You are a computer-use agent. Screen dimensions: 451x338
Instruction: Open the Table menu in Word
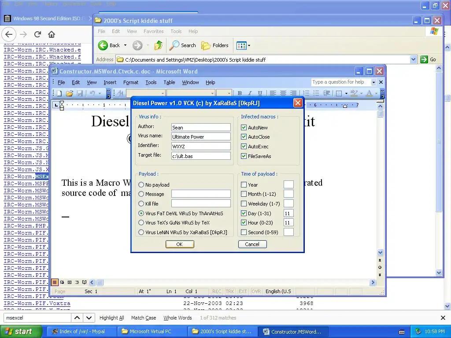(169, 82)
